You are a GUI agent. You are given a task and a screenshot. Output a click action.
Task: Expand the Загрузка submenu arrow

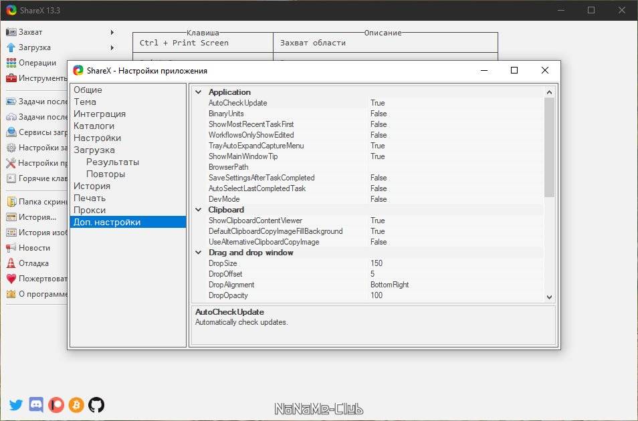click(x=112, y=47)
